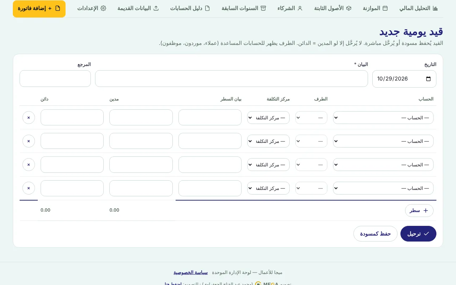
Task: Open the سياسة الخصوصية privacy policy link
Action: [x=191, y=273]
